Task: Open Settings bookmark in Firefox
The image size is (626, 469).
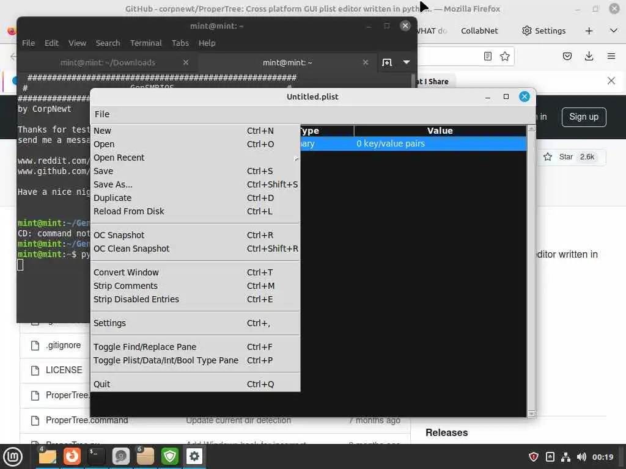Action: [x=543, y=31]
